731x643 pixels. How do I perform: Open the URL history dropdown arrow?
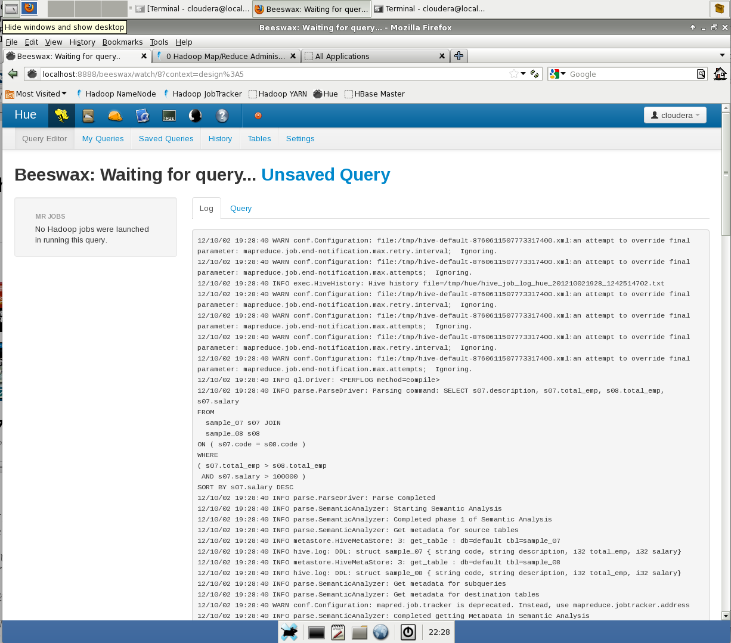point(523,74)
